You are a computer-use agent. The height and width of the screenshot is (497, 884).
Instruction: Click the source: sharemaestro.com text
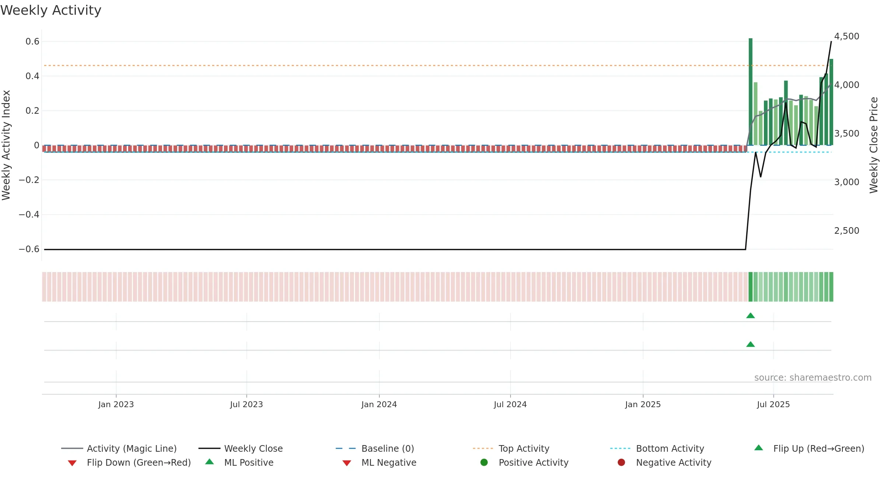pyautogui.click(x=813, y=377)
